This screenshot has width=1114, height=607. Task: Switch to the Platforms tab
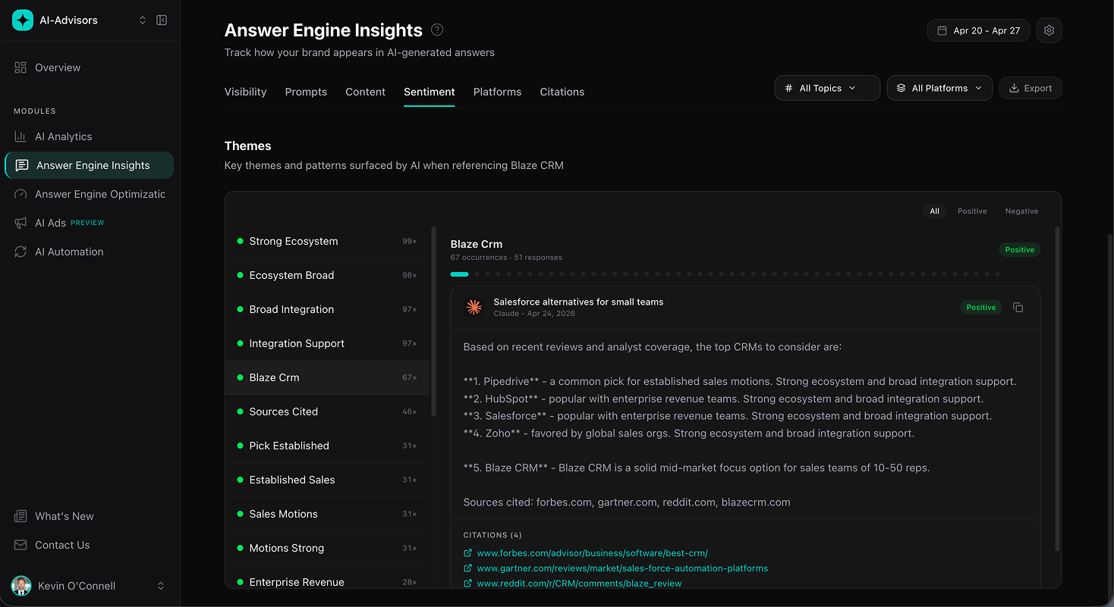tap(497, 92)
